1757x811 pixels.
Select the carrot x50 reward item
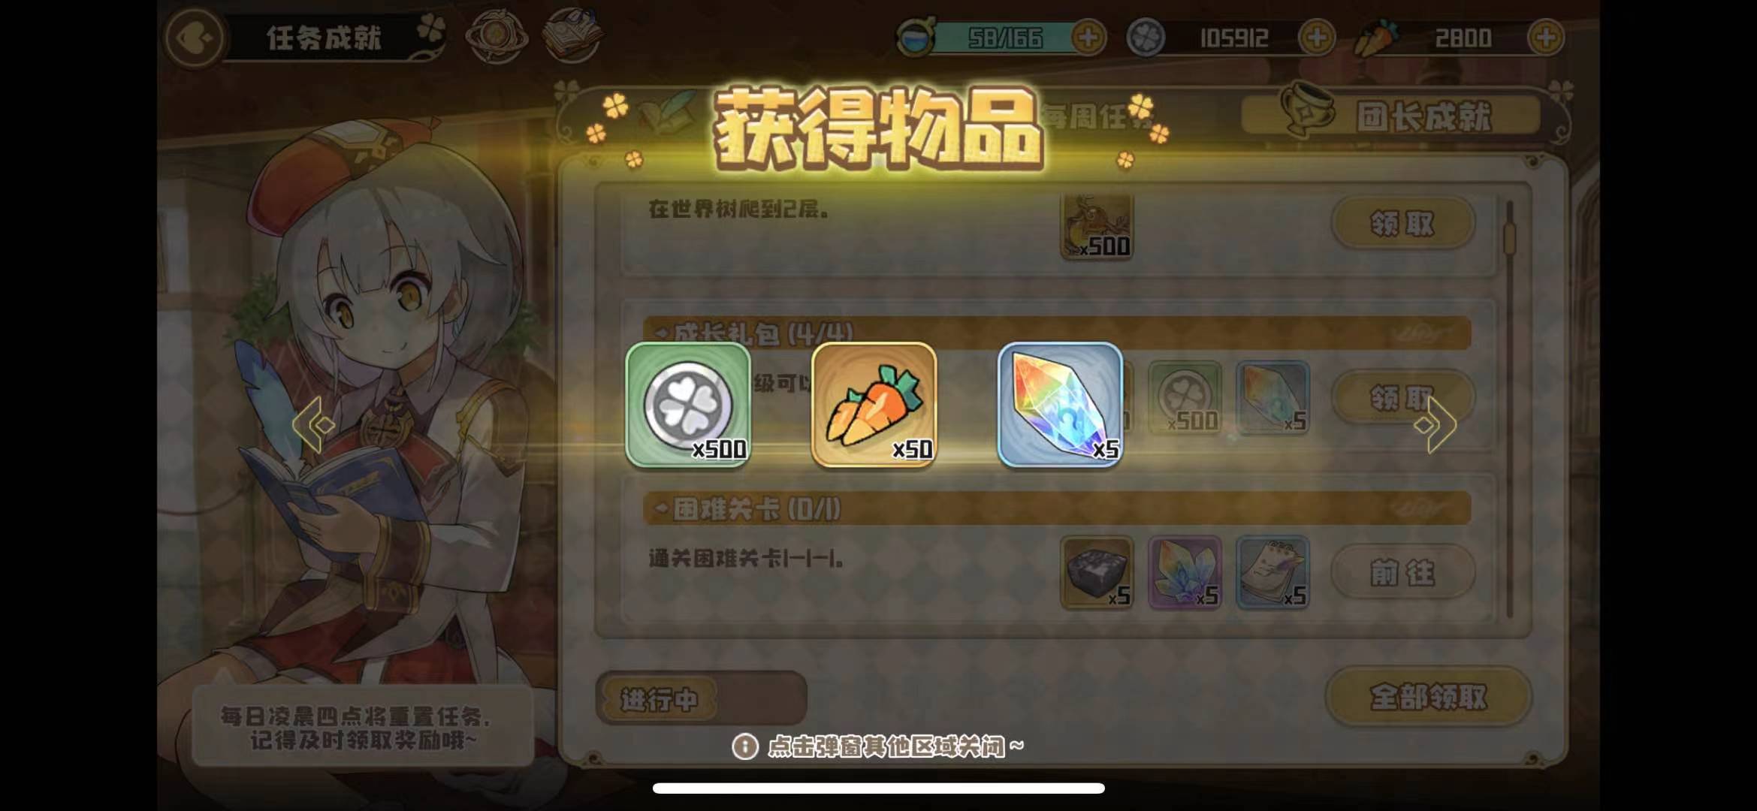tap(874, 404)
